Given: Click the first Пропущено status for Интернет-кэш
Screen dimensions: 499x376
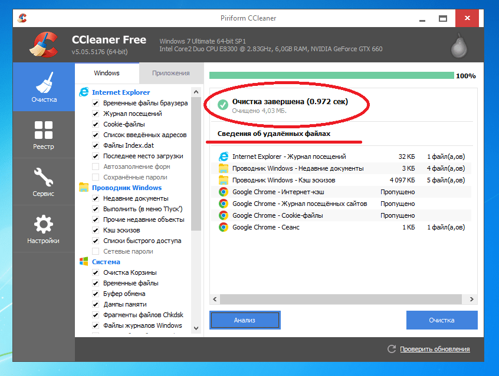Looking at the screenshot, I should pyautogui.click(x=398, y=192).
